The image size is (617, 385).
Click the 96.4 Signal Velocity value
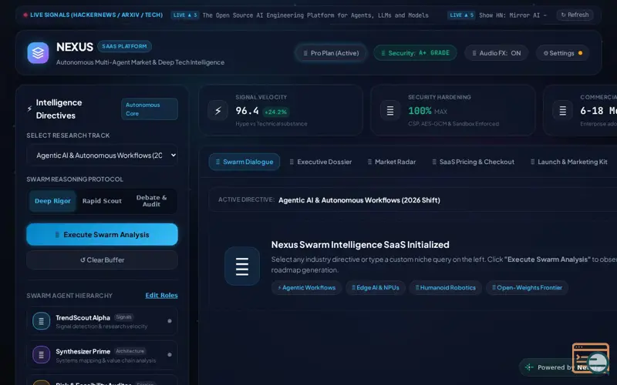pos(247,111)
